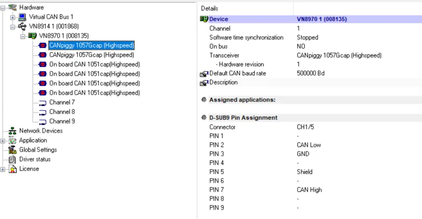Click the Software time synchronization label

pos(246,38)
